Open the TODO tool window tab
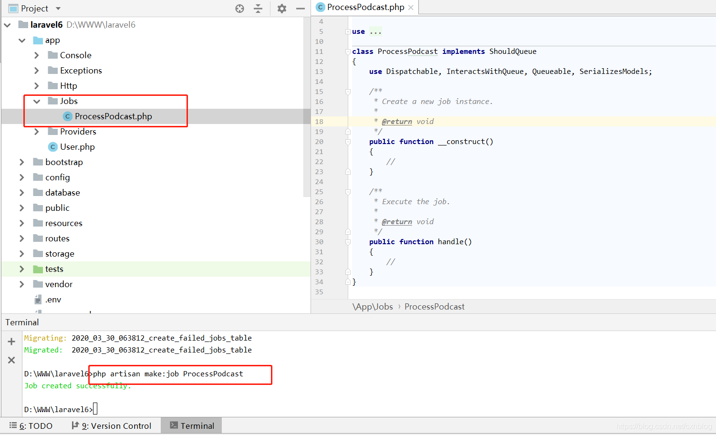 (31, 425)
